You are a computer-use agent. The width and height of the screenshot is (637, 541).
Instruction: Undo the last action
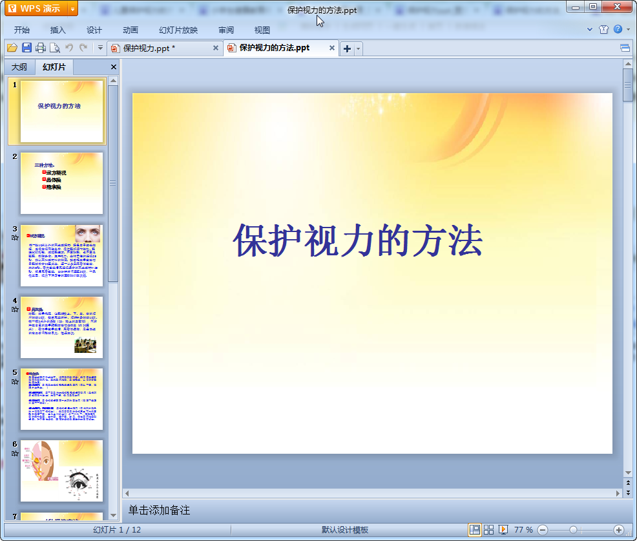click(69, 48)
